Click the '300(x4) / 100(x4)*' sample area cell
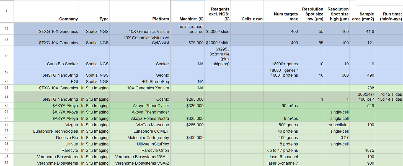Viewport: 403px width, 166px height. (362, 97)
